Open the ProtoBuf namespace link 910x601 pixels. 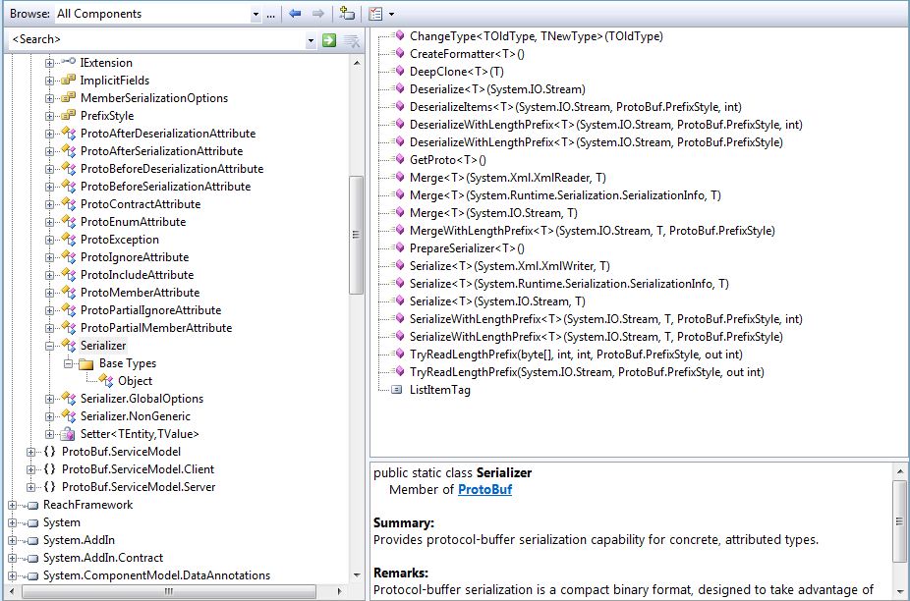(485, 490)
